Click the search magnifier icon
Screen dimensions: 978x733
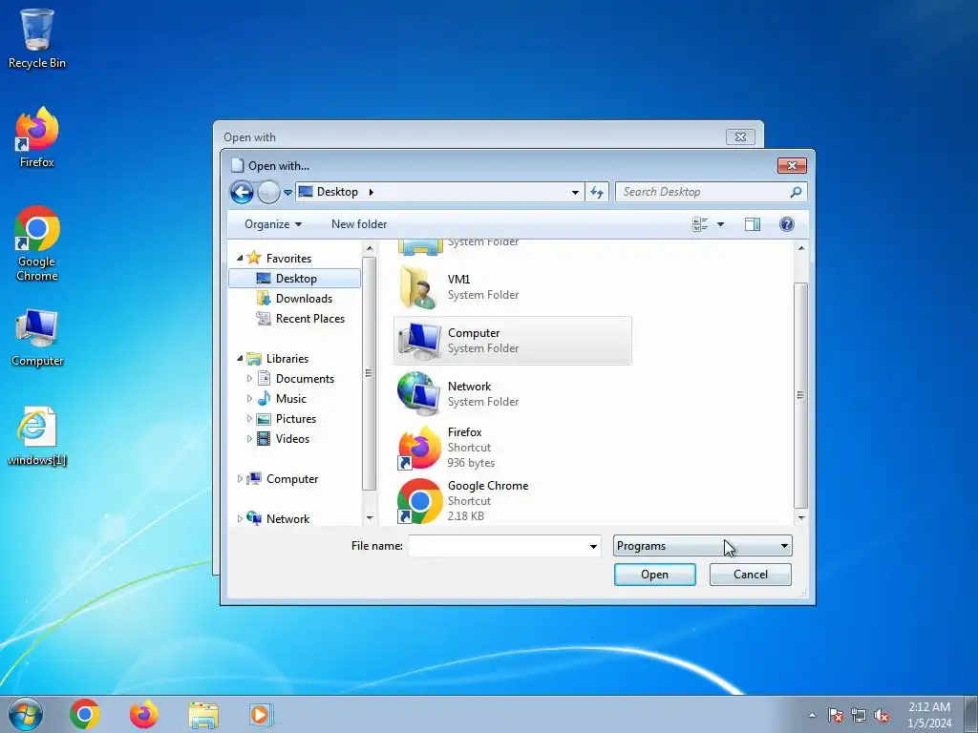tap(796, 192)
